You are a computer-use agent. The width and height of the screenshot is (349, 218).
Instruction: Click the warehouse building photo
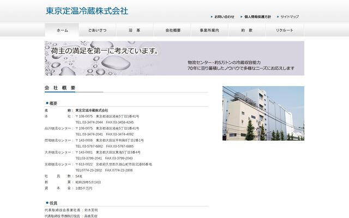coord(263,113)
